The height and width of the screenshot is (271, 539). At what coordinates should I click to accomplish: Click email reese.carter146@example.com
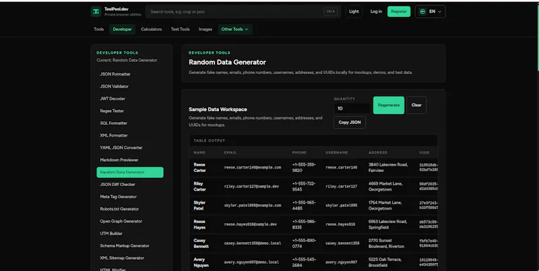pos(253,167)
